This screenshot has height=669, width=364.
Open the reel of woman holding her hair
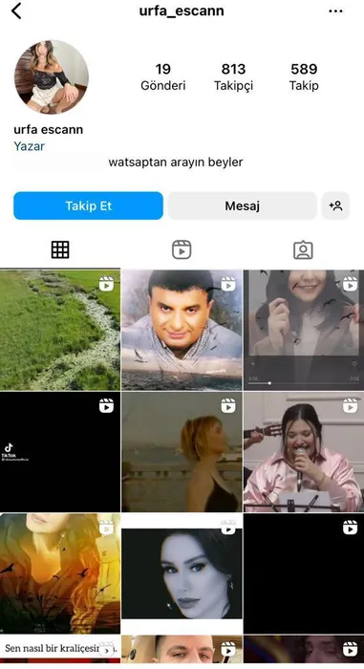click(x=304, y=330)
